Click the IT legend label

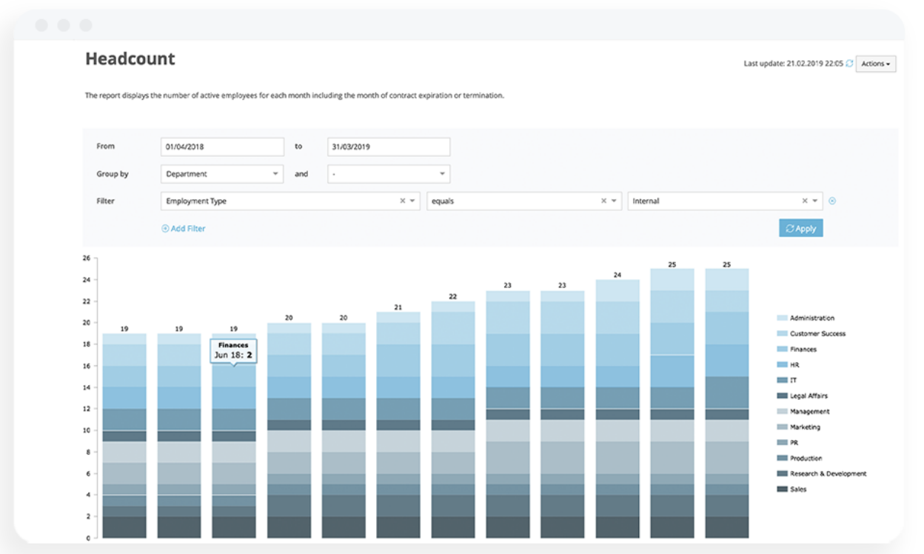point(793,380)
